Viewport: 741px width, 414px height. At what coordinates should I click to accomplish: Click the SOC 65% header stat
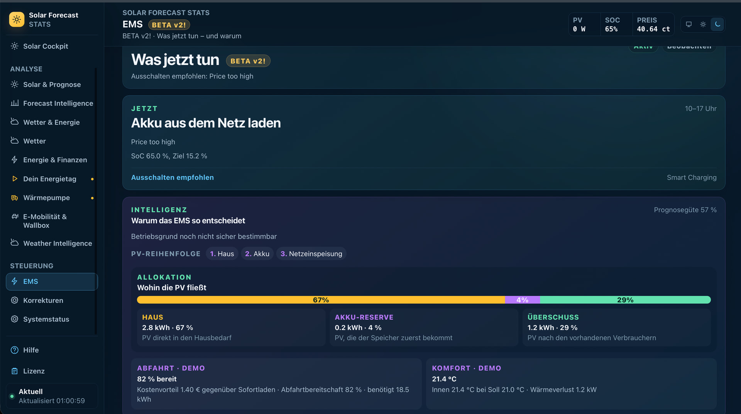[x=616, y=24]
